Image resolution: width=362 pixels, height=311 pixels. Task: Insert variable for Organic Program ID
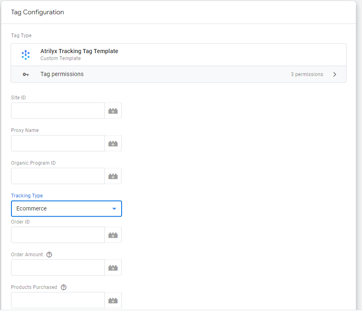113,176
